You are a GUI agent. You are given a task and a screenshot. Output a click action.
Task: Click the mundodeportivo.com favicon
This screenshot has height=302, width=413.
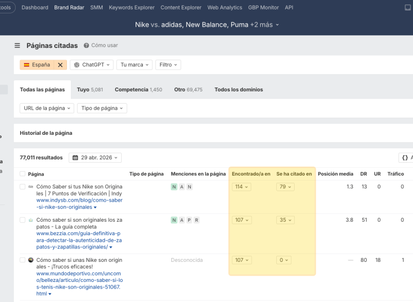31,260
